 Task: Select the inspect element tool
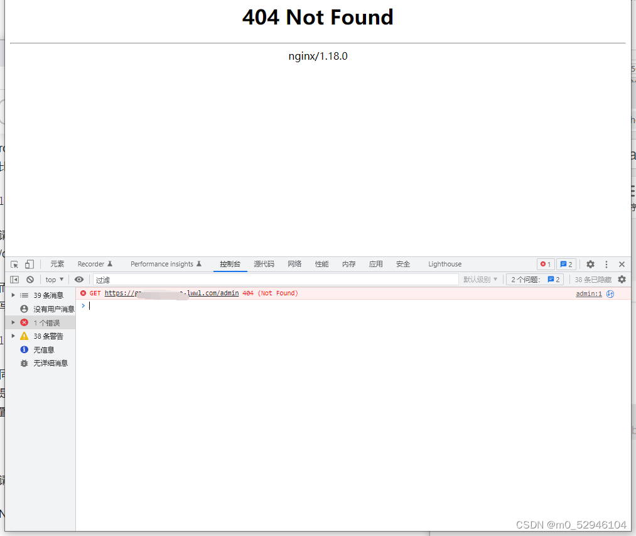tap(14, 264)
